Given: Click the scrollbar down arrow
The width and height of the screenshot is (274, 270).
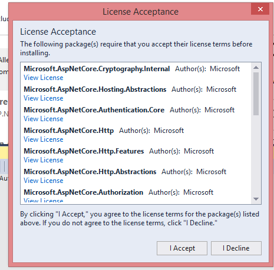Looking at the screenshot, I should 256,199.
